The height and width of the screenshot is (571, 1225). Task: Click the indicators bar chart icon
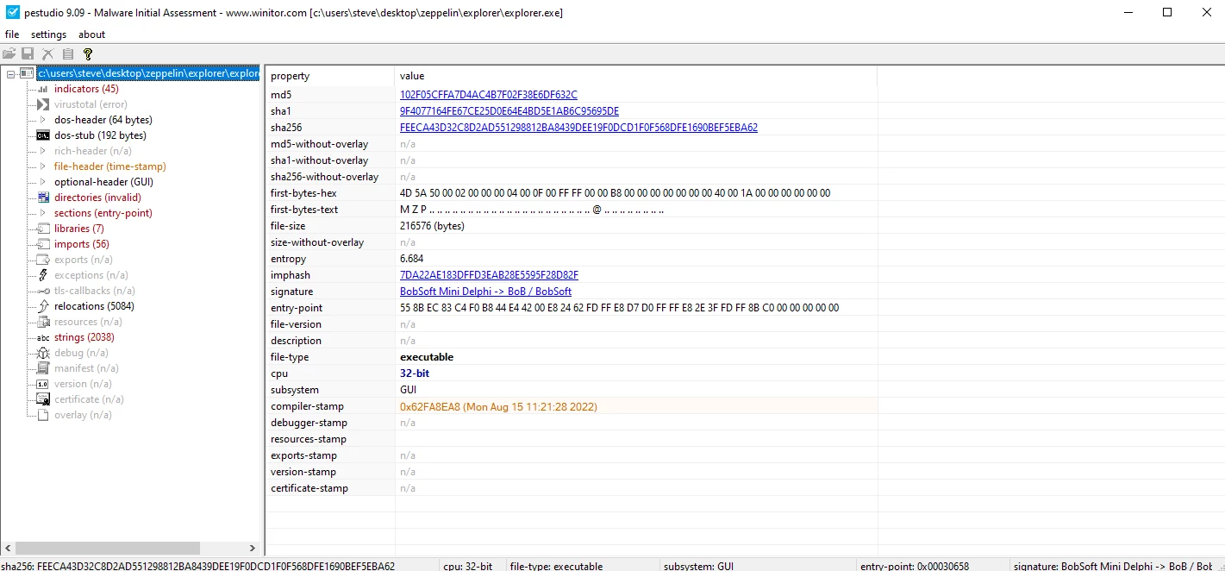43,89
